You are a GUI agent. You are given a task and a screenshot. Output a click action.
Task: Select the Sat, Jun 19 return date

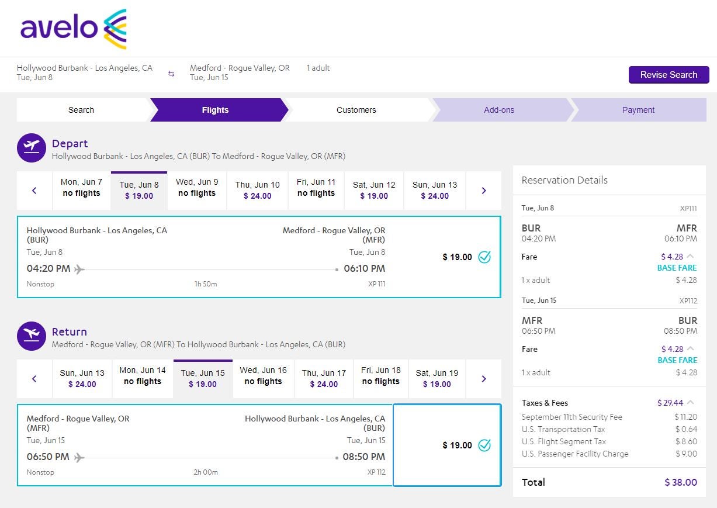(x=437, y=379)
